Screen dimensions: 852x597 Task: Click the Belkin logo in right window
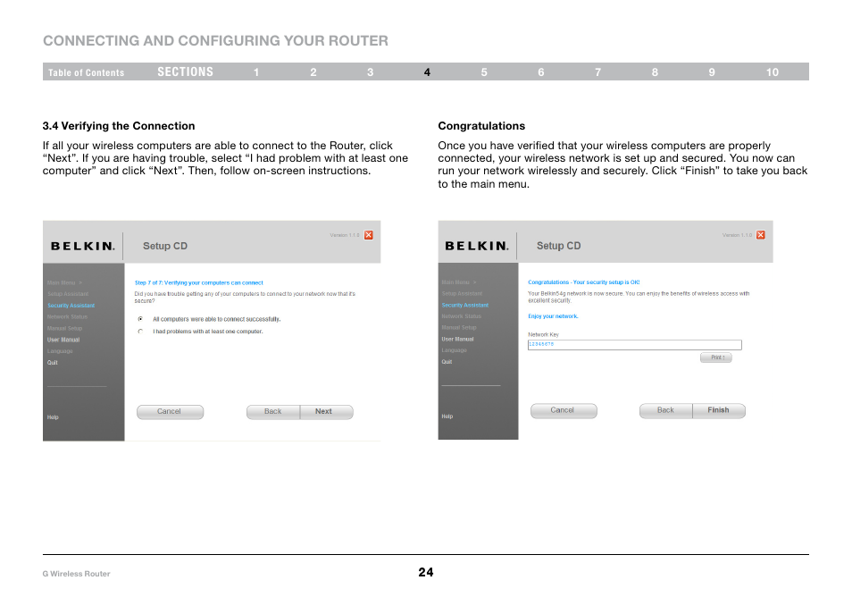coord(477,247)
